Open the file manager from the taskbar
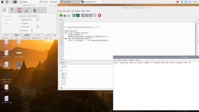This screenshot has height=112, width=199. pos(11,2)
